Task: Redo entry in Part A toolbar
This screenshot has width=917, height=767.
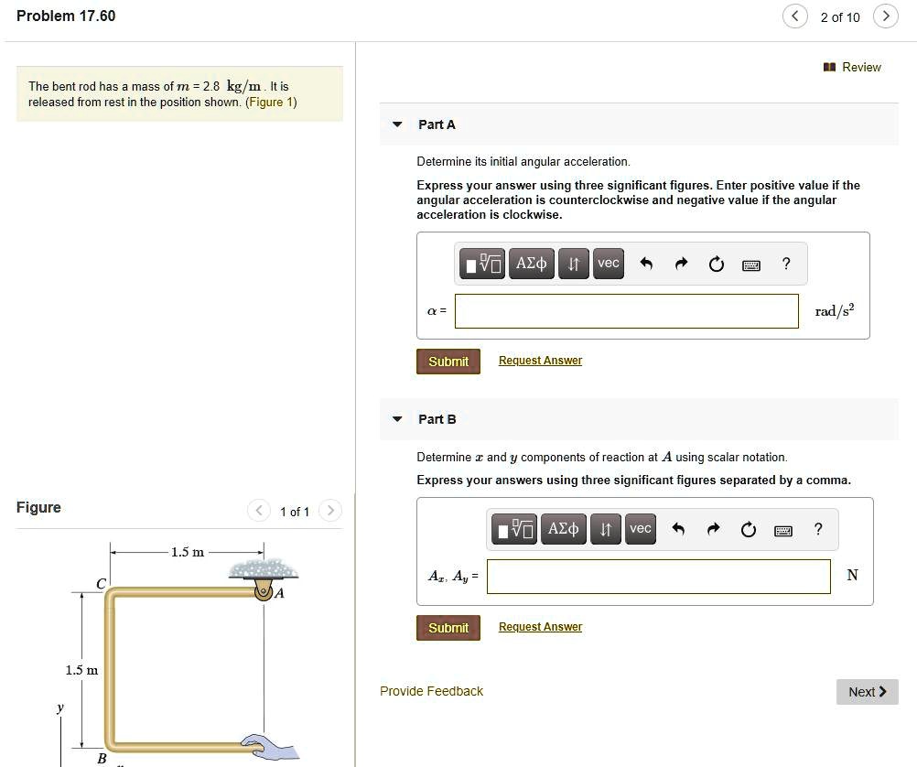Action: [x=681, y=265]
